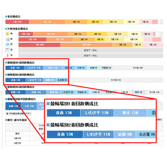The width and height of the screenshot is (167, 159).
Task: Click the 3連対率 row header in table
Action: click(x=18, y=143)
